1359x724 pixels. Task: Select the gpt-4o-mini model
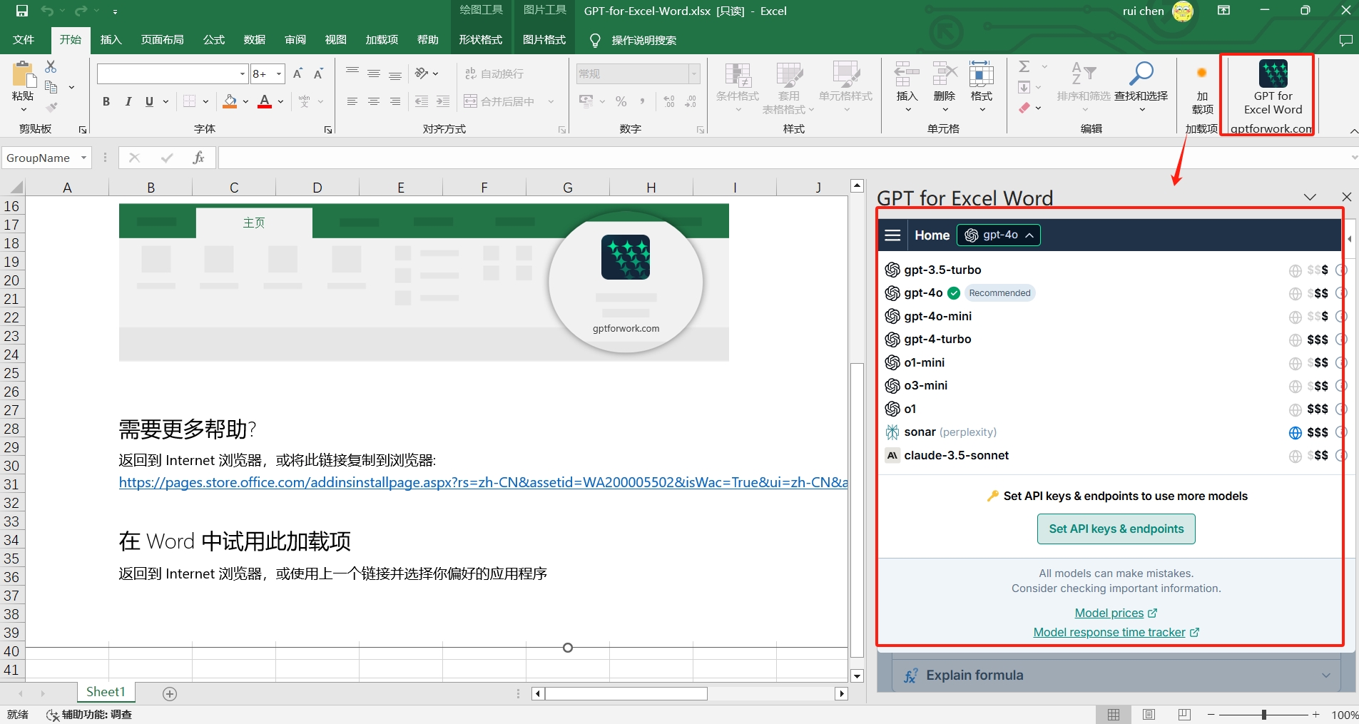point(937,316)
